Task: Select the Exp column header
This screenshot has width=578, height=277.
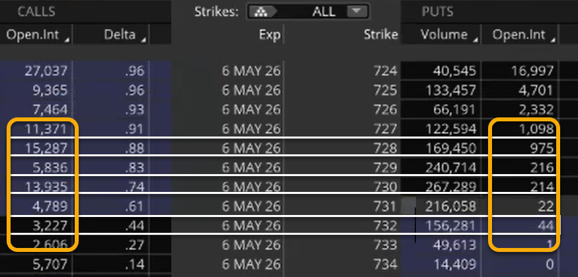Action: (270, 35)
